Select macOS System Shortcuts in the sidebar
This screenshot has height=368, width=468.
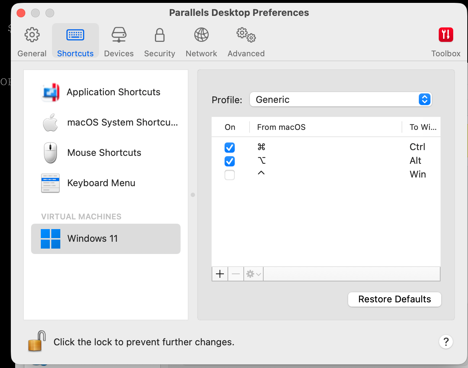[106, 122]
